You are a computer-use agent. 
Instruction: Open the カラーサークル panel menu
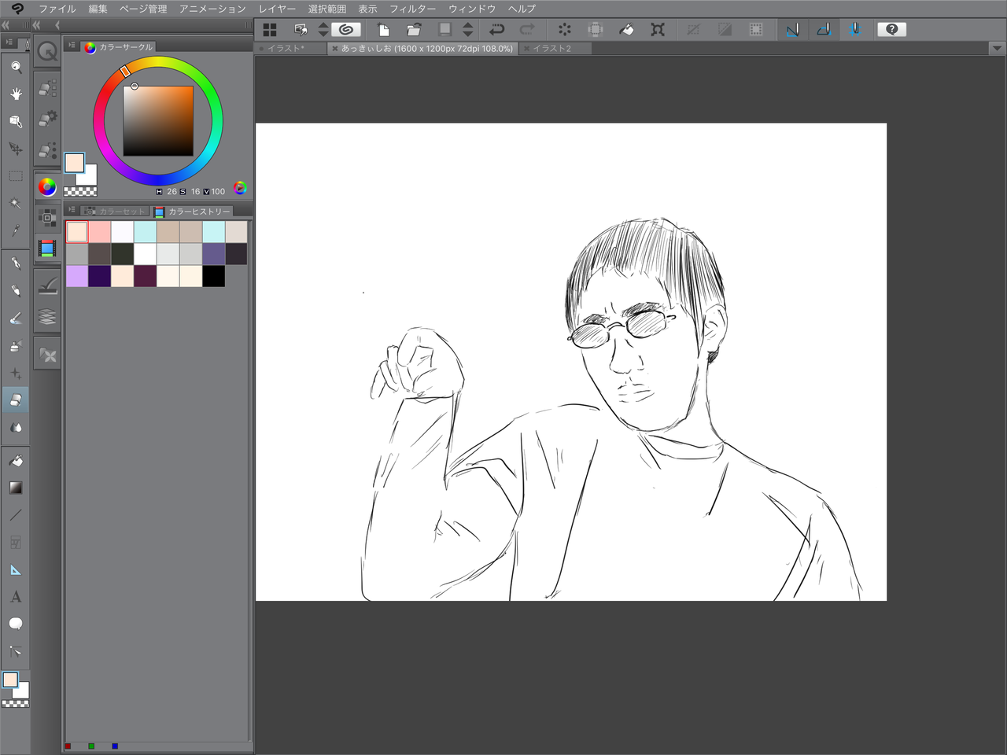(x=72, y=46)
